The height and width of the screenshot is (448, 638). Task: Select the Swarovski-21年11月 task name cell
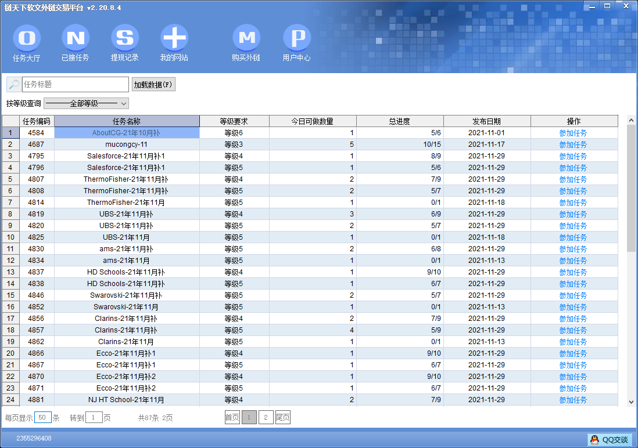127,307
